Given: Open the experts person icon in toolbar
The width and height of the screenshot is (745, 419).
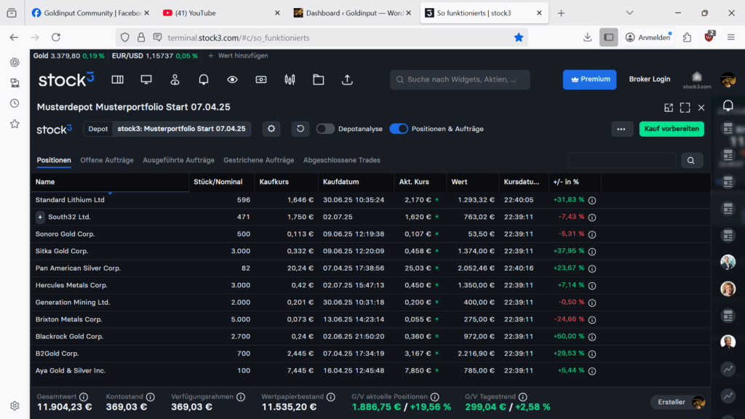Looking at the screenshot, I should tap(175, 80).
